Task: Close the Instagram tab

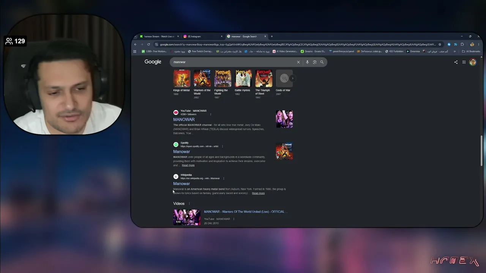Action: coord(222,36)
